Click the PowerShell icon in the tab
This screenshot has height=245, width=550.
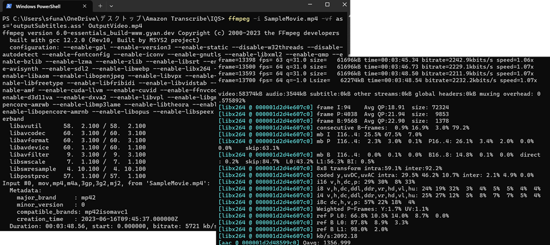coord(10,6)
